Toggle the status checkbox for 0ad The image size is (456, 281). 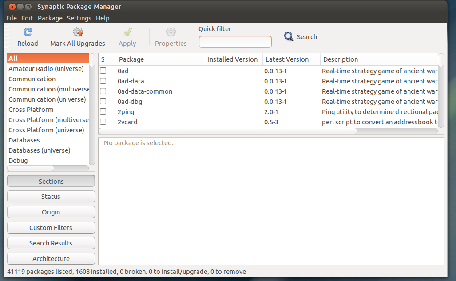(103, 71)
